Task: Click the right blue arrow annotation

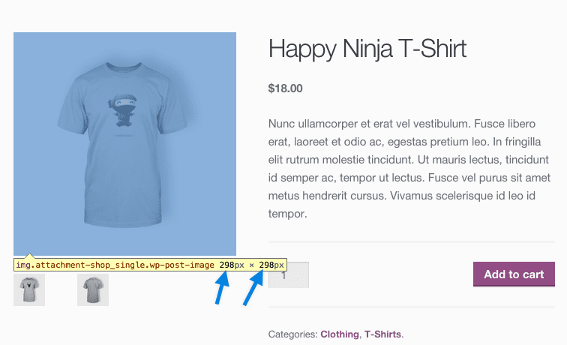Action: click(253, 287)
